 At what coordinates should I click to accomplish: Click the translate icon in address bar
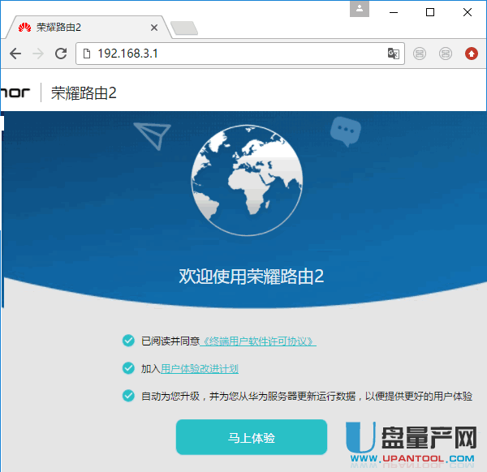click(x=393, y=54)
